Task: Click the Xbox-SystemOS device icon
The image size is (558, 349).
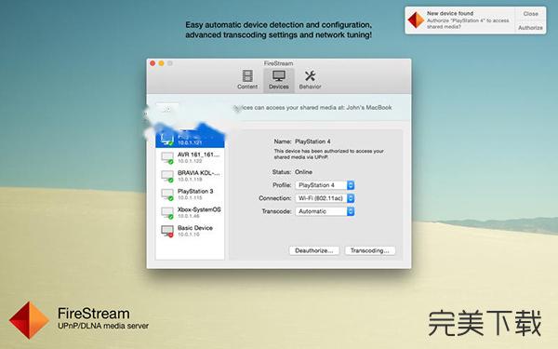Action: click(x=167, y=212)
